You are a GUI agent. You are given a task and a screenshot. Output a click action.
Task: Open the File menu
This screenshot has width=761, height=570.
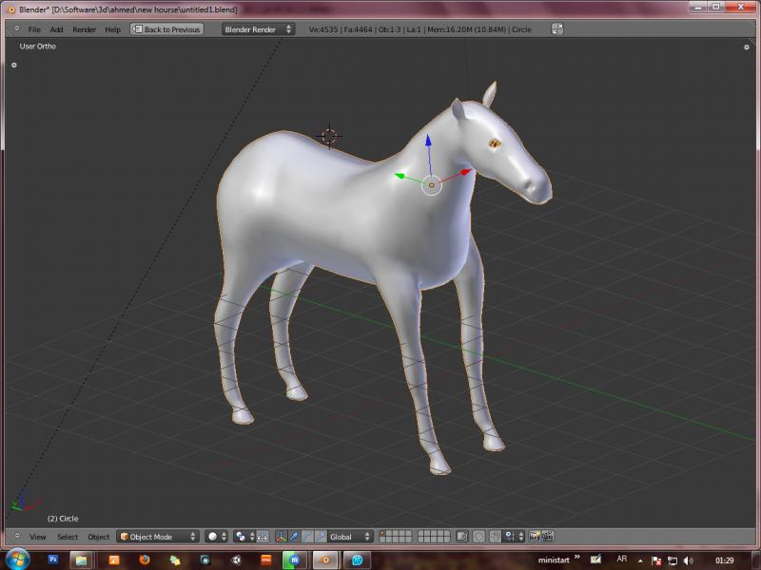pos(34,29)
